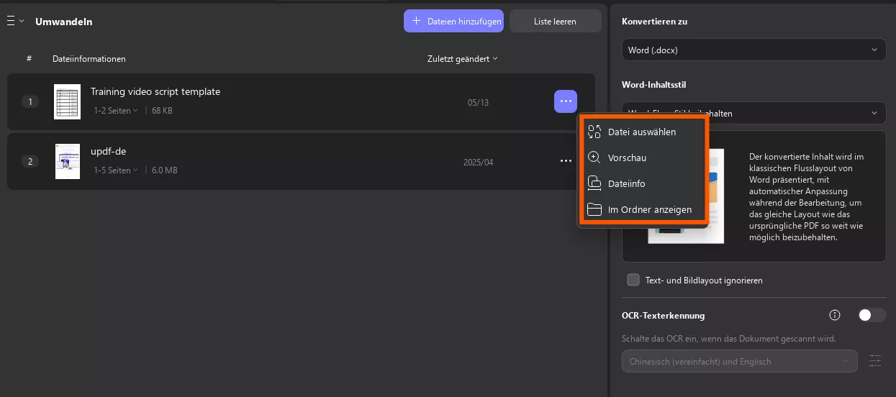Expand page range 1-5 Seiten dropdown
The height and width of the screenshot is (397, 896).
click(116, 170)
